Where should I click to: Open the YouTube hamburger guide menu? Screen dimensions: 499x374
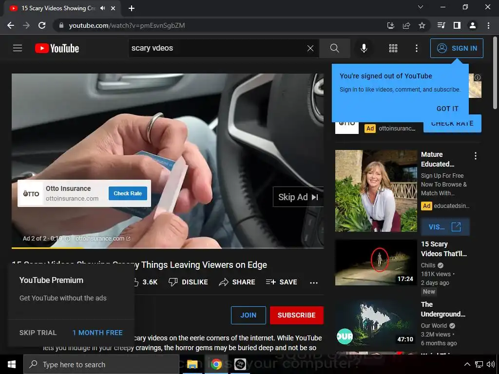[x=18, y=48]
